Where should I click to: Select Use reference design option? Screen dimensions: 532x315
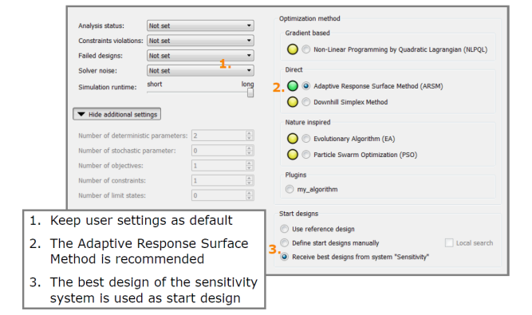pyautogui.click(x=284, y=229)
